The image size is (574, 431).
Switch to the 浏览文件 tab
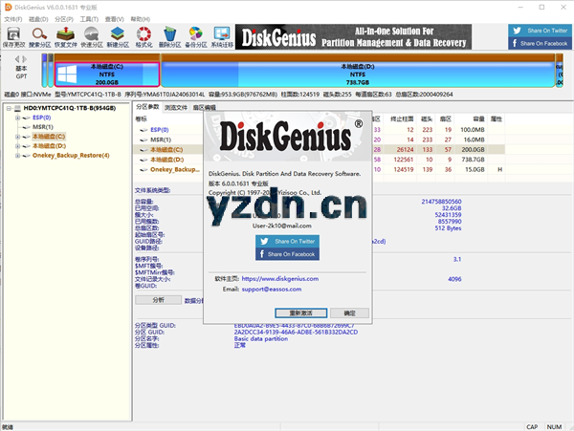pos(178,107)
